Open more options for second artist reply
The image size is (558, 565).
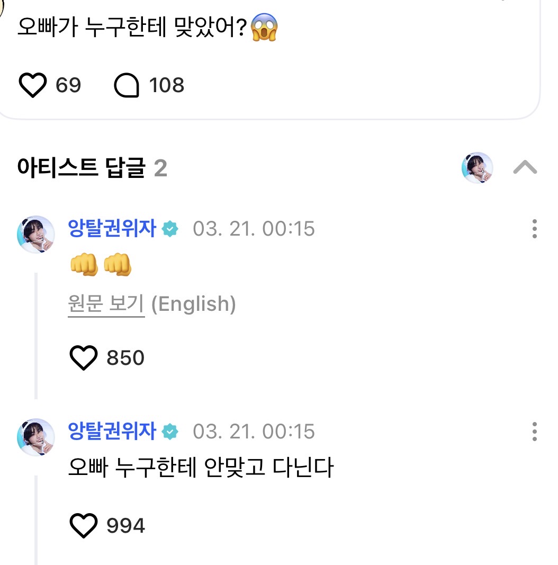pyautogui.click(x=535, y=432)
